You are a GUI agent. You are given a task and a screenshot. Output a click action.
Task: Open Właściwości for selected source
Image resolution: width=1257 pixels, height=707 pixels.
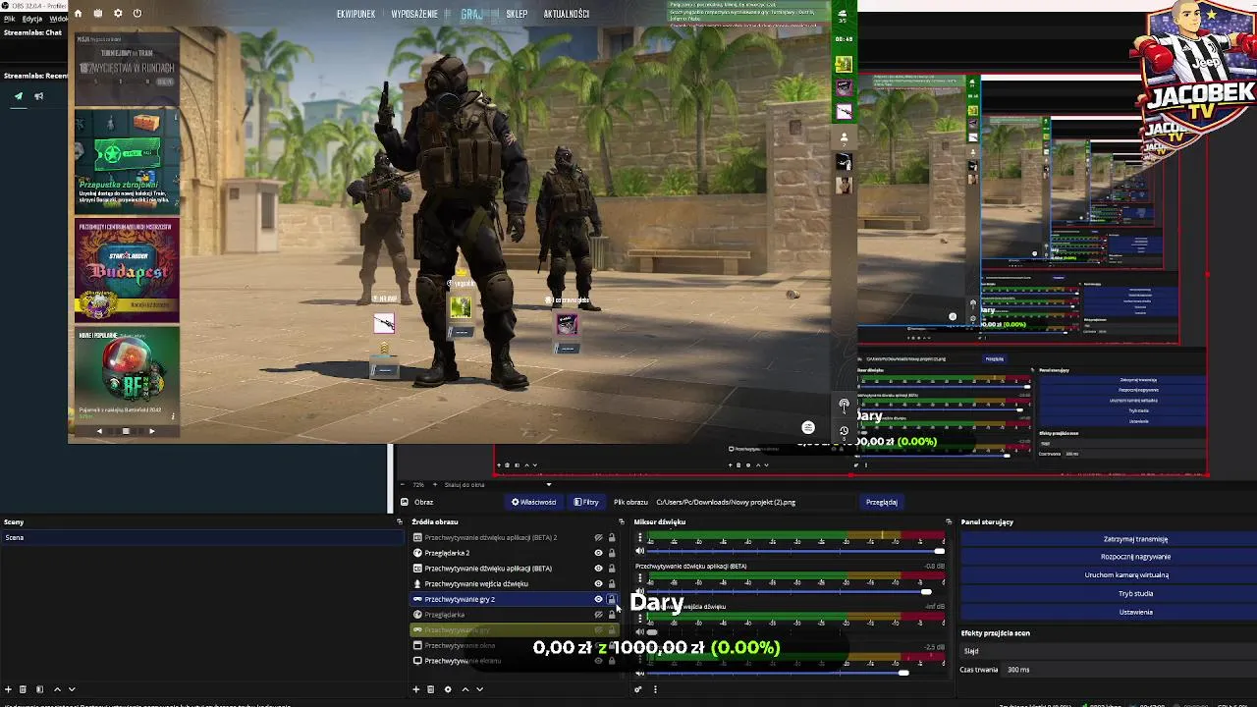click(533, 502)
